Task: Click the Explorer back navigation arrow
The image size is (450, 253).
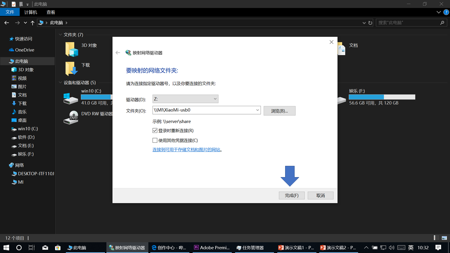Action: pos(6,23)
